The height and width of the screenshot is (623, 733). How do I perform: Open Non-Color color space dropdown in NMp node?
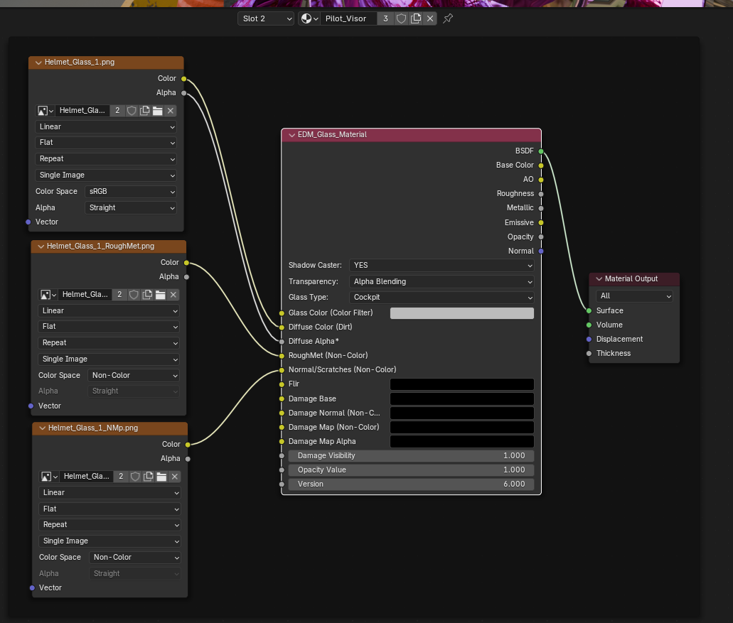[135, 557]
